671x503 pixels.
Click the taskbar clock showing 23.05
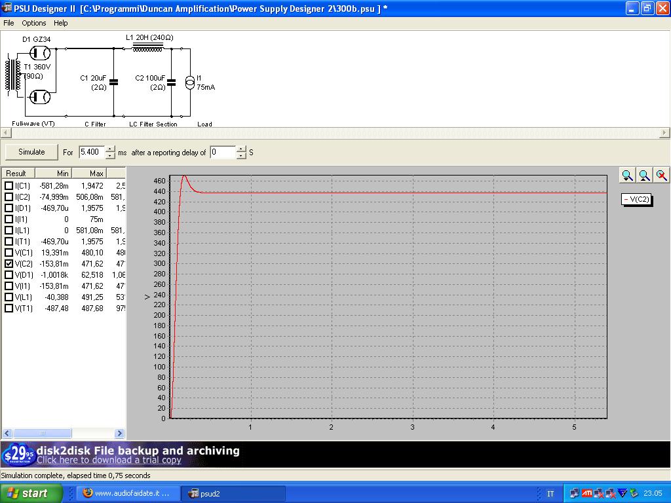click(653, 494)
